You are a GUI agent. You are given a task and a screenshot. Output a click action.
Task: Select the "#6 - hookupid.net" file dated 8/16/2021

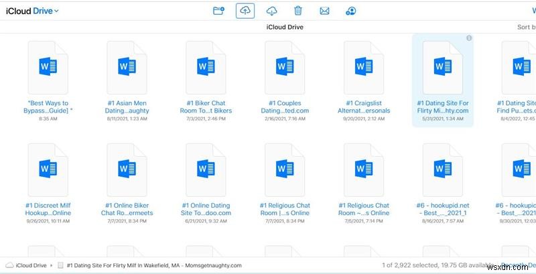coord(443,184)
